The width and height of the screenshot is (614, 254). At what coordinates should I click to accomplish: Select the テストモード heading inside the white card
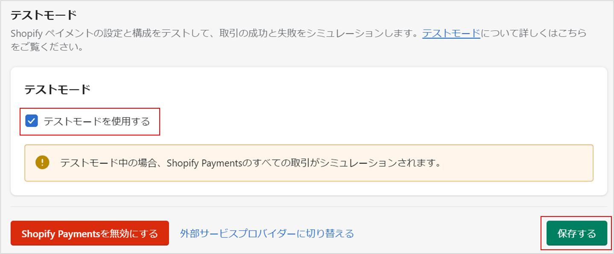(58, 89)
